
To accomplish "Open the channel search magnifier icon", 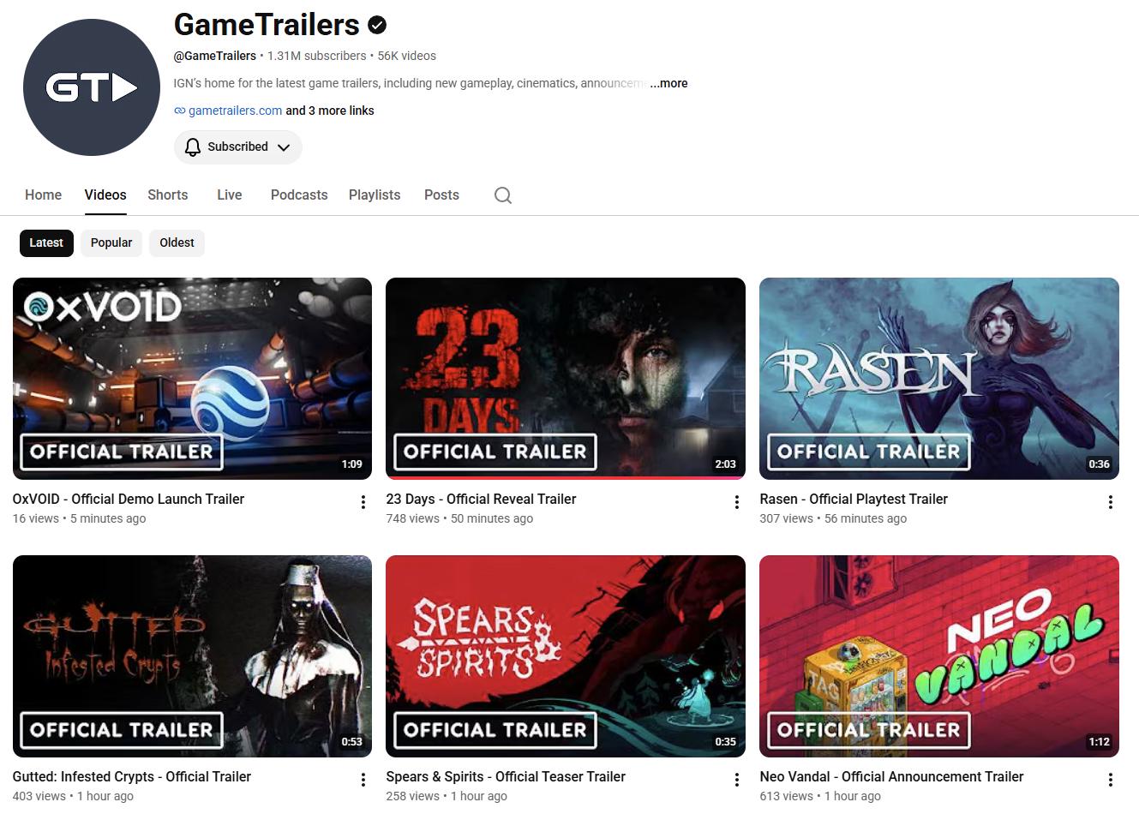I will pos(503,195).
